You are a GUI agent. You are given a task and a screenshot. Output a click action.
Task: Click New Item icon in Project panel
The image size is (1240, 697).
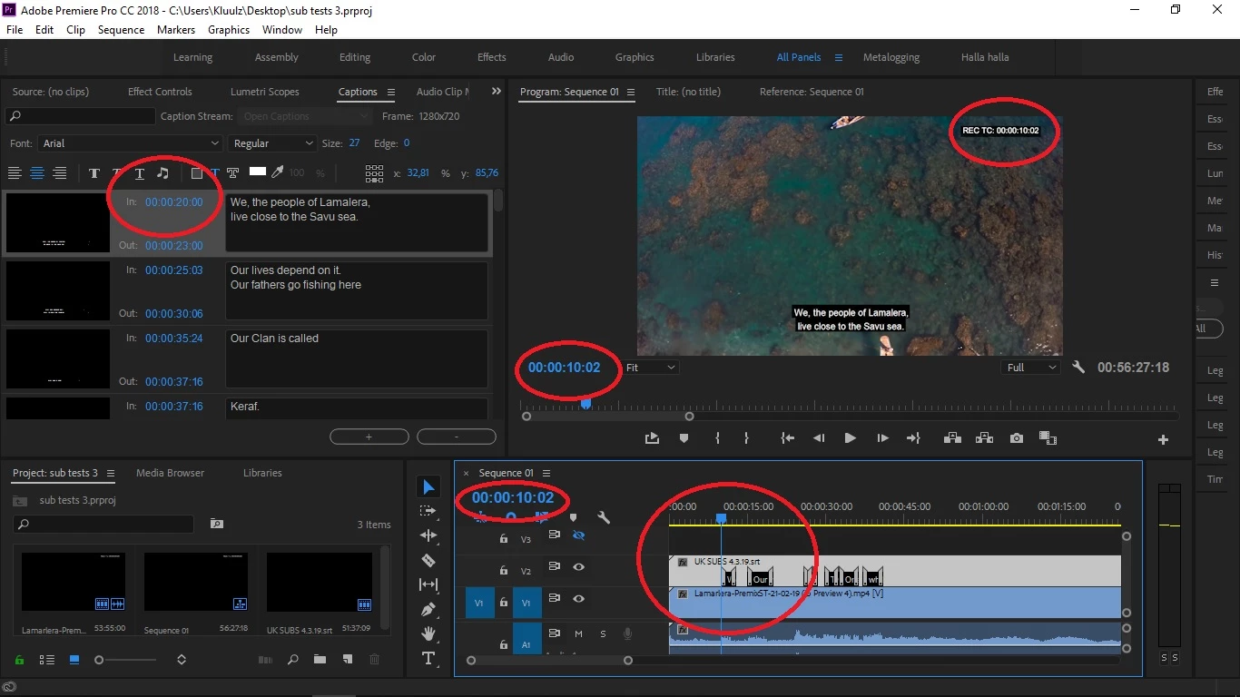coord(347,660)
